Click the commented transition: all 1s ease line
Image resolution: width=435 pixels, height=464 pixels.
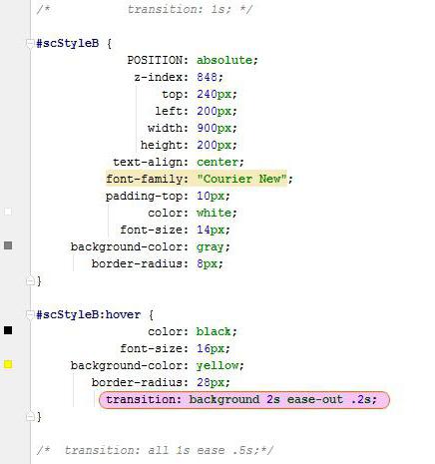[x=155, y=451]
